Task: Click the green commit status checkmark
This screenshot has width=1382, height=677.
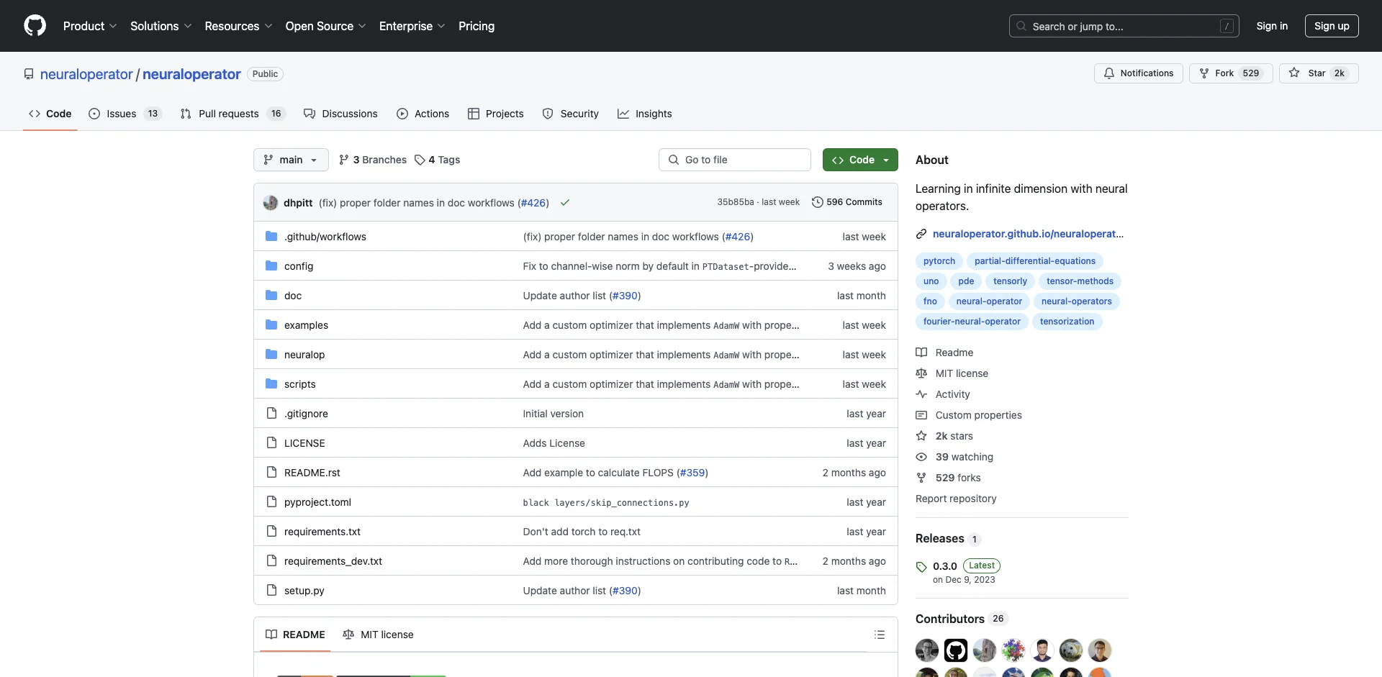Action: pos(565,203)
